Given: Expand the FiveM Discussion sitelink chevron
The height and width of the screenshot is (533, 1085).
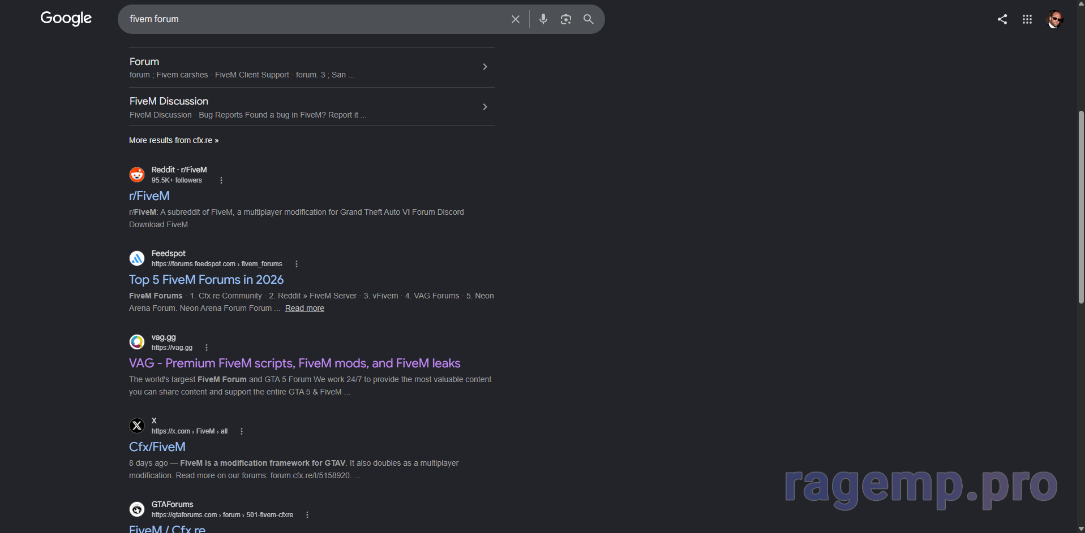Looking at the screenshot, I should point(485,107).
